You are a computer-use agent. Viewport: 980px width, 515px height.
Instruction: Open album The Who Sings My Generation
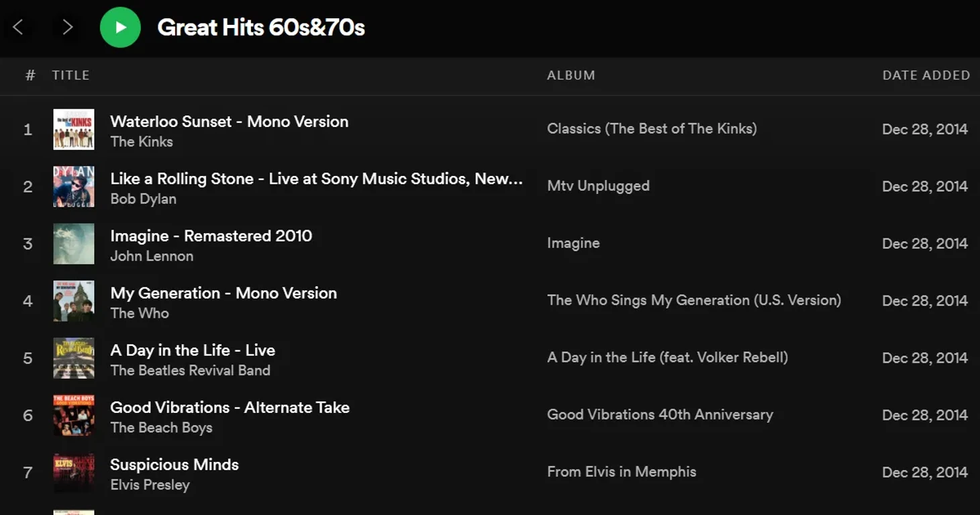tap(694, 300)
